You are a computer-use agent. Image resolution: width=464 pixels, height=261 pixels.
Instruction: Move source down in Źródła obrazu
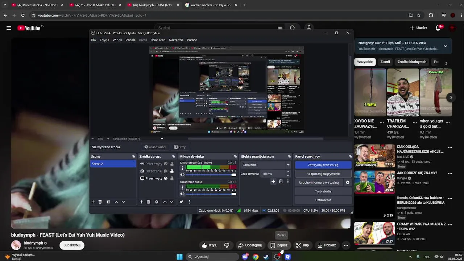[x=171, y=202]
